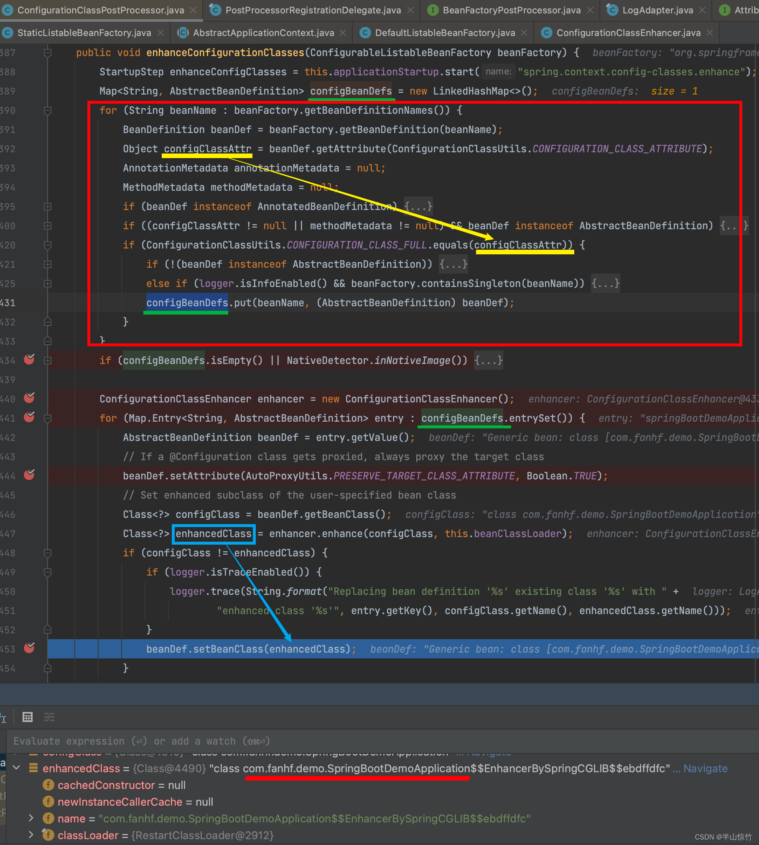Click the interface icon on BeanFactoryPostProcessor tab
759x845 pixels.
pos(433,10)
